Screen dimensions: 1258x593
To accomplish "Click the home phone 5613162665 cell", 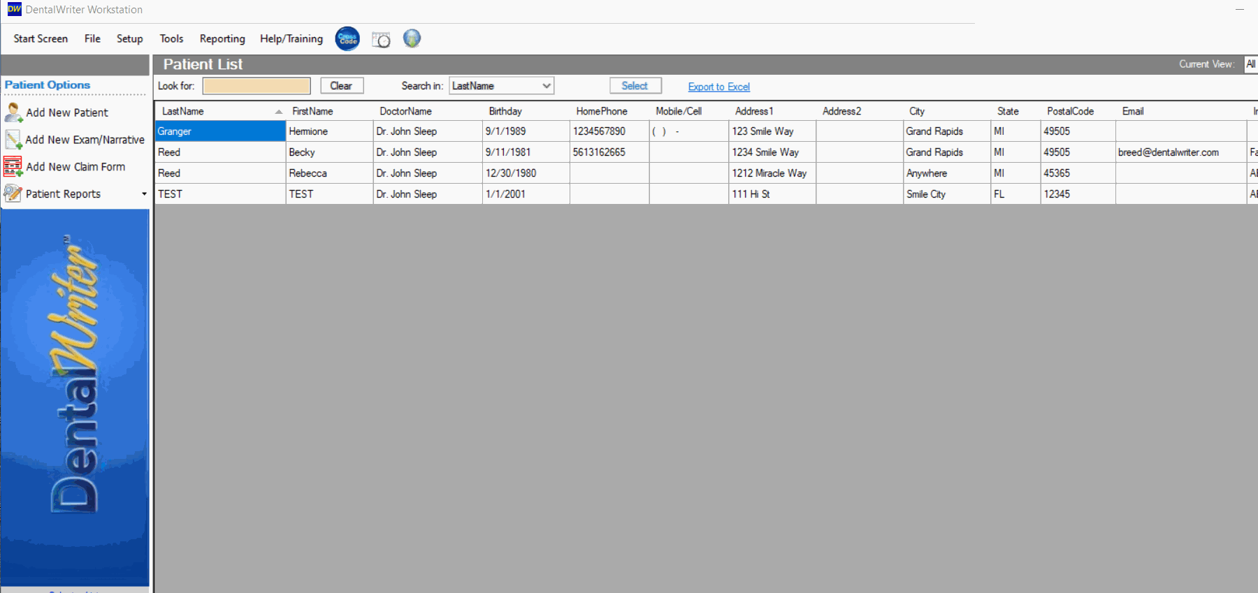I will 609,152.
